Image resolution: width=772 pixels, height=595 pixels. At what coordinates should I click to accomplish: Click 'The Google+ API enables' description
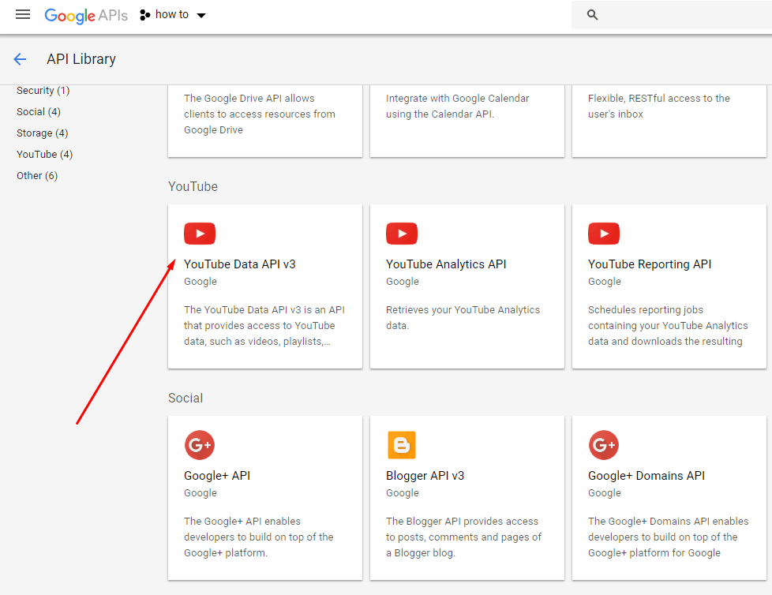(x=258, y=537)
